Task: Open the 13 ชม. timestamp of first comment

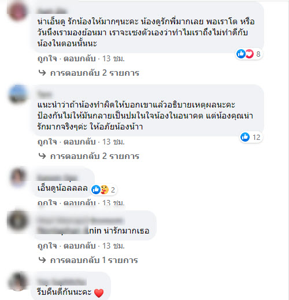Action: (x=113, y=58)
